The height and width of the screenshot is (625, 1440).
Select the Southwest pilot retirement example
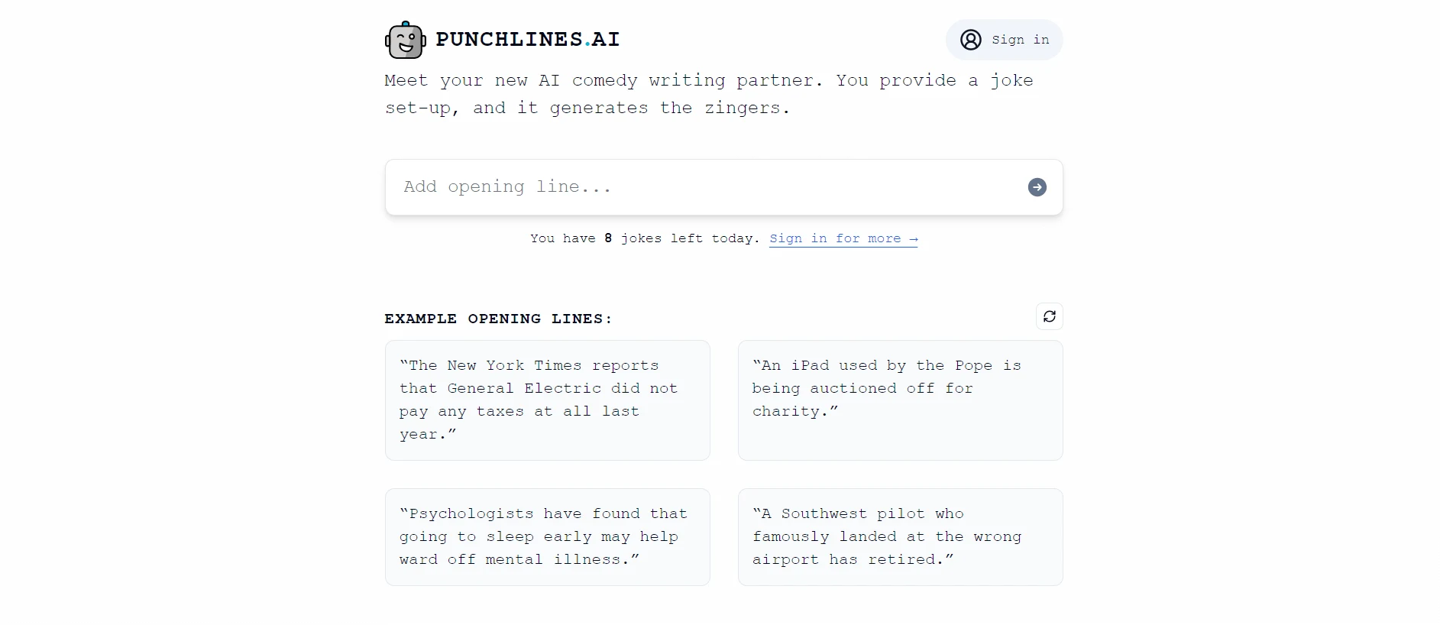click(x=900, y=536)
